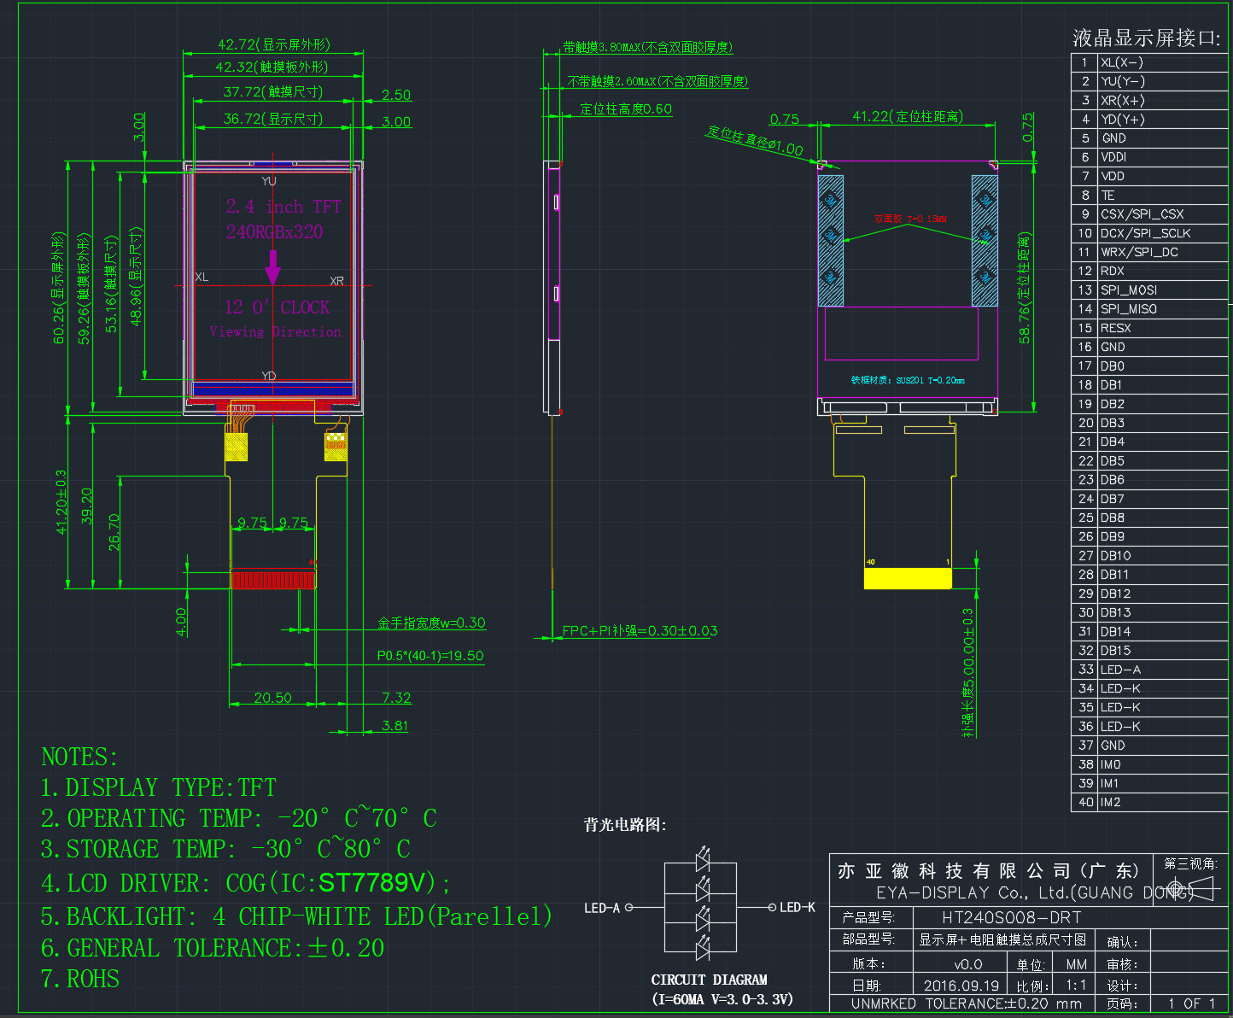1233x1018 pixels.
Task: Click the "36.72(显示尺寸)" dimension text
Action: (273, 119)
